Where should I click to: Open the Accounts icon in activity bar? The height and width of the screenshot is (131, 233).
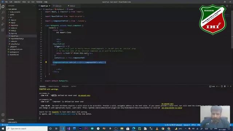tap(3, 115)
